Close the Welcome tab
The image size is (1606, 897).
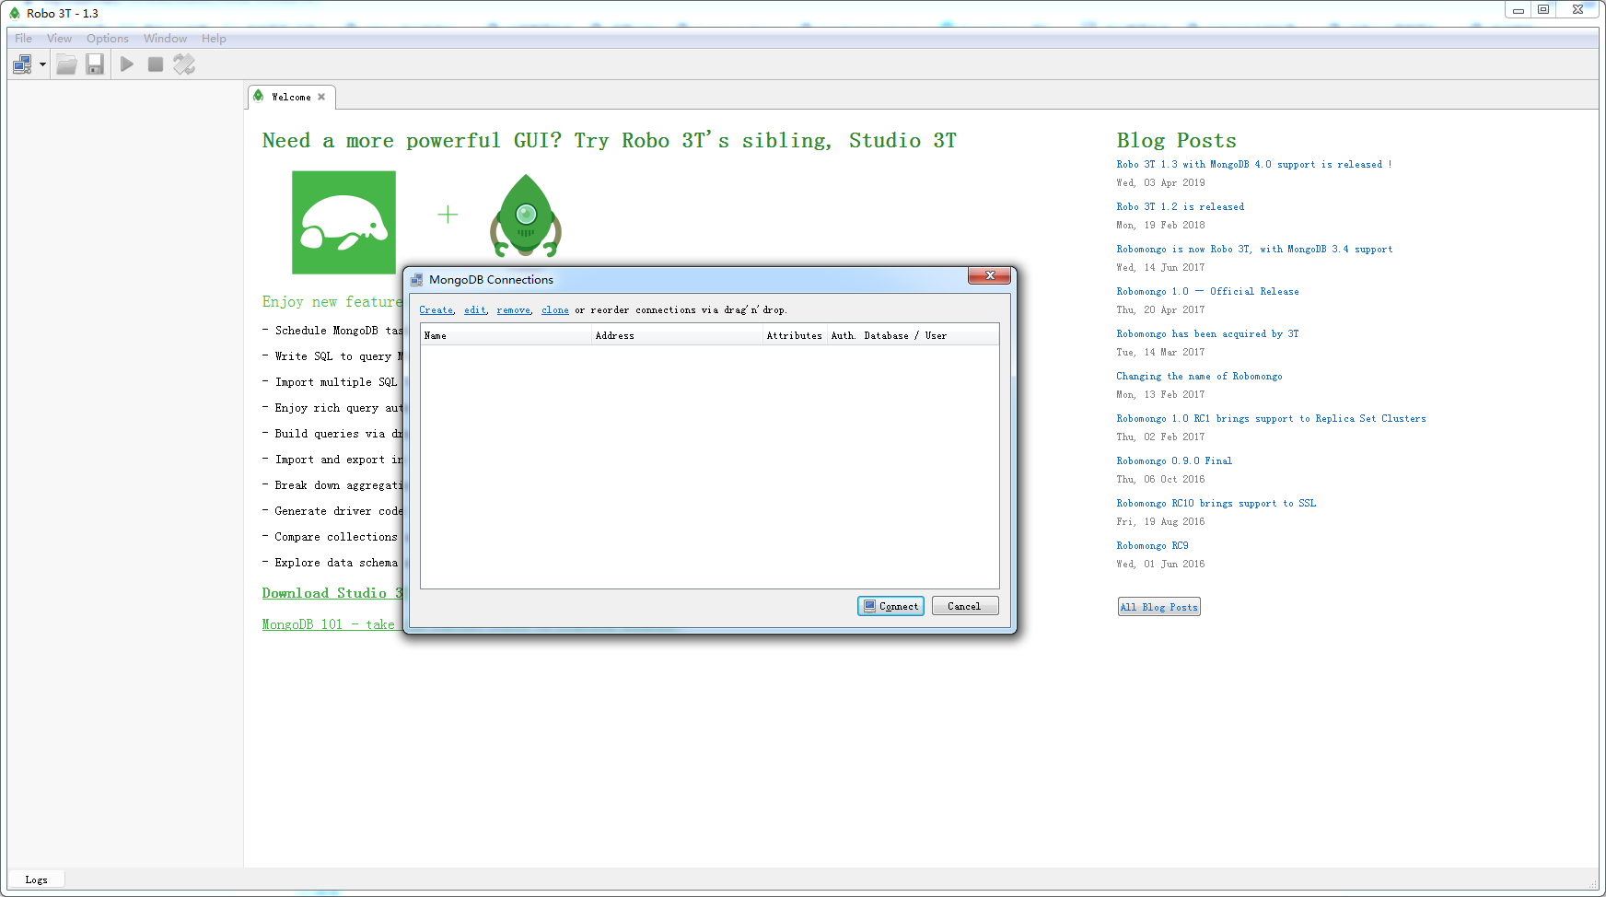click(321, 97)
